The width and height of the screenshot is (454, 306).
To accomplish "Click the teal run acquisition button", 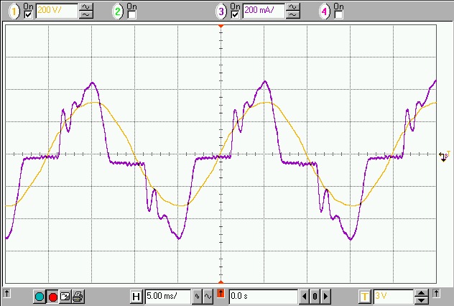I will click(40, 296).
